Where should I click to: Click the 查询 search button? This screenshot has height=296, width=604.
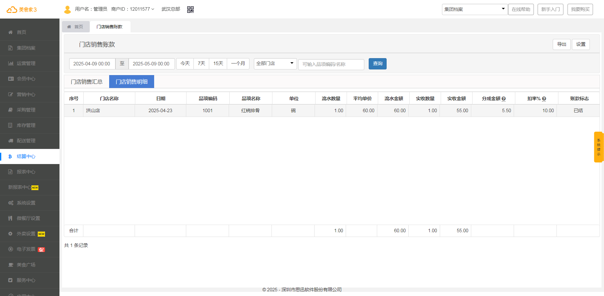tap(377, 64)
